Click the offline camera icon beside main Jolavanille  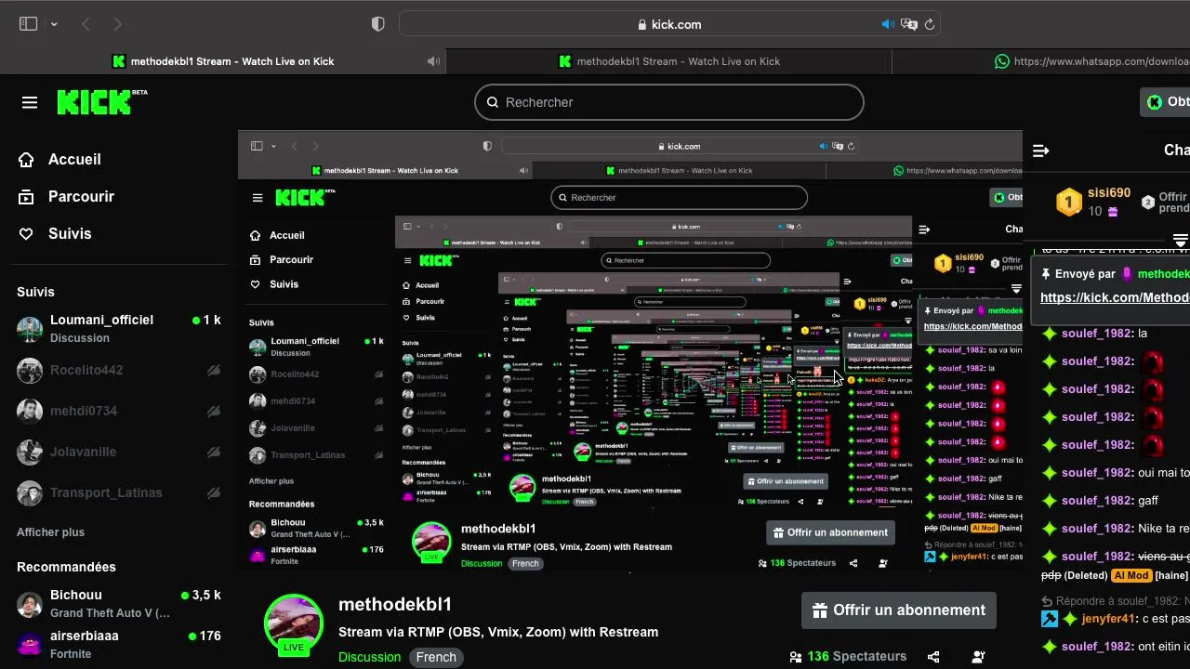click(214, 452)
